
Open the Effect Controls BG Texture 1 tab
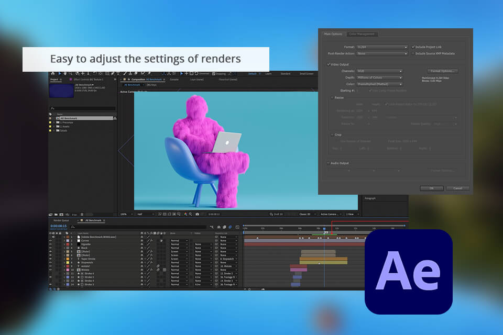[x=89, y=80]
